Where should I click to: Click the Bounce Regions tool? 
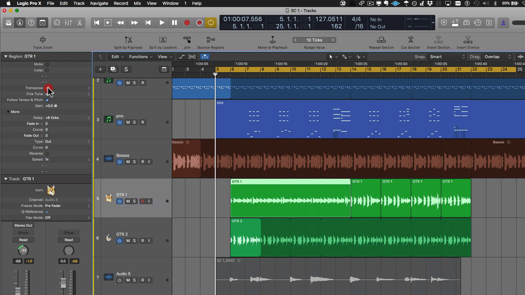pos(211,43)
